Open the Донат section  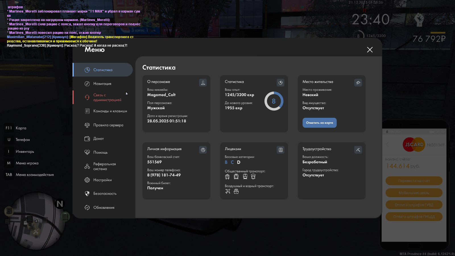98,139
